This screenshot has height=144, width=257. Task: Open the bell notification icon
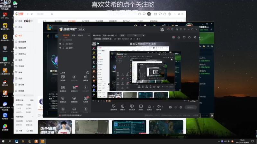coord(189,37)
